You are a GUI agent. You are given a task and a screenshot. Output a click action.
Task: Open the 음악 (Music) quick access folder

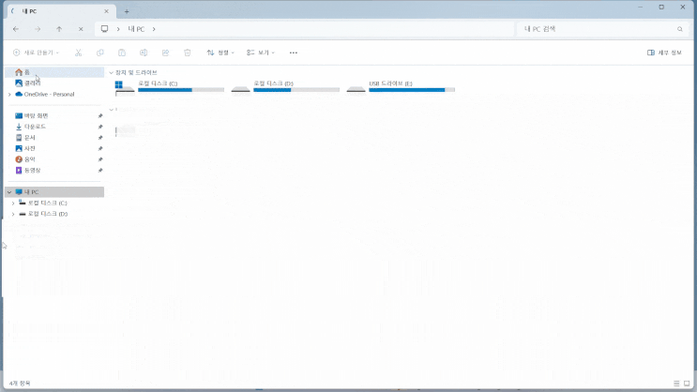(54, 159)
